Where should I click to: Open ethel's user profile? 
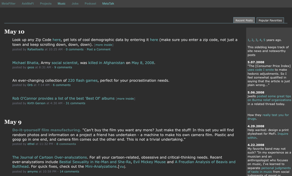pos(31,144)
